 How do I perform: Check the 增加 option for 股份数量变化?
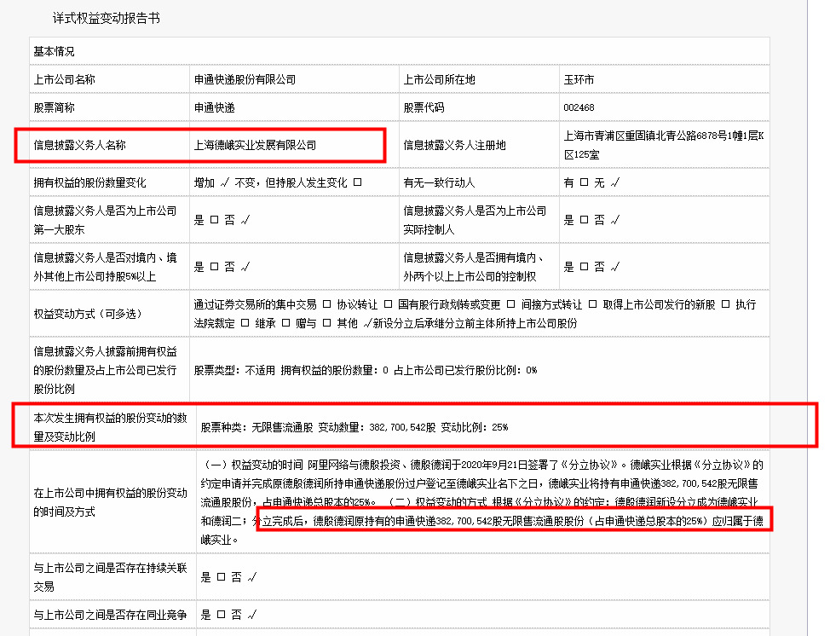tap(225, 182)
